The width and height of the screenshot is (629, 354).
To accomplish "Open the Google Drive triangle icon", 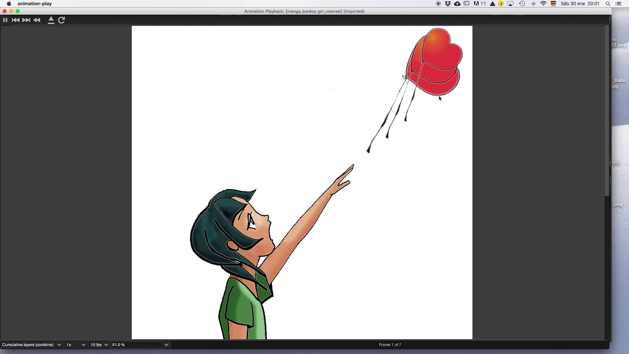I will click(x=492, y=3).
